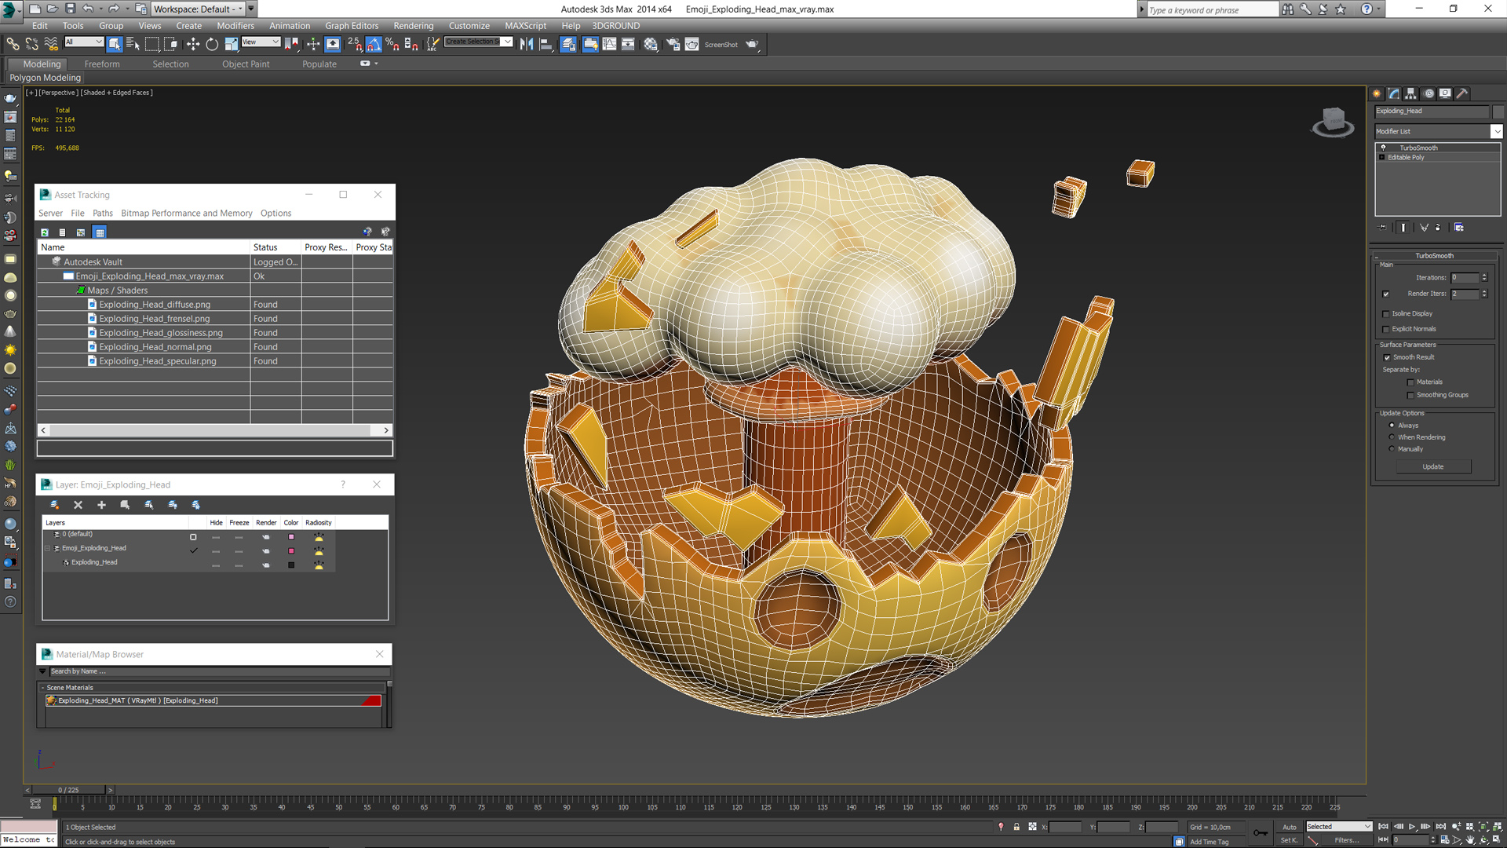Switch to the Object Paint ribbon tab
The image size is (1507, 848).
(246, 64)
